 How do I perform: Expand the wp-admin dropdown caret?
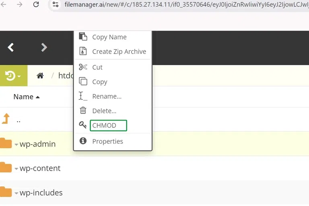coord(16,144)
